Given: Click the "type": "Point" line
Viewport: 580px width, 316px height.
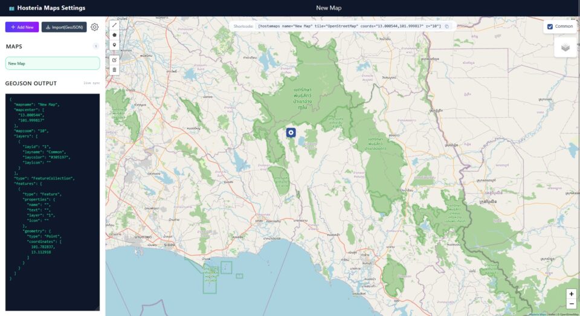Looking at the screenshot, I should coord(44,236).
